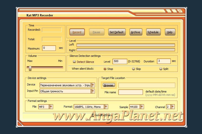Click the 'Kat MP3 Recorder' title text
The image size is (202, 134).
(x=40, y=15)
